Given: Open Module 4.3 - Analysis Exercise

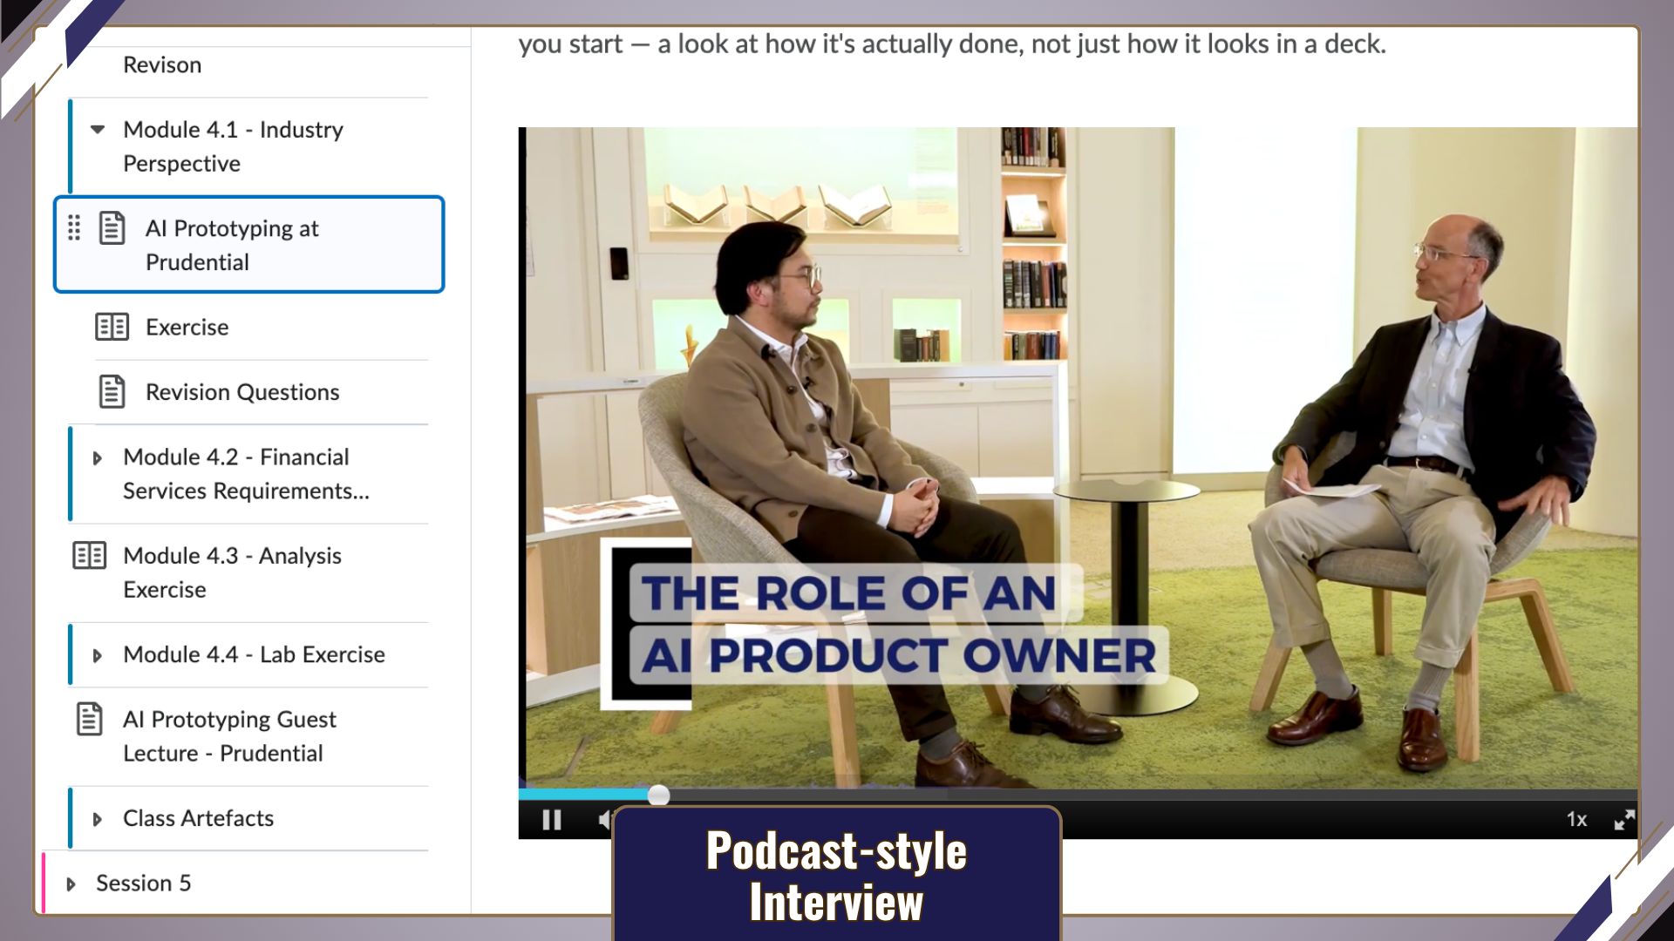Looking at the screenshot, I should tap(232, 572).
